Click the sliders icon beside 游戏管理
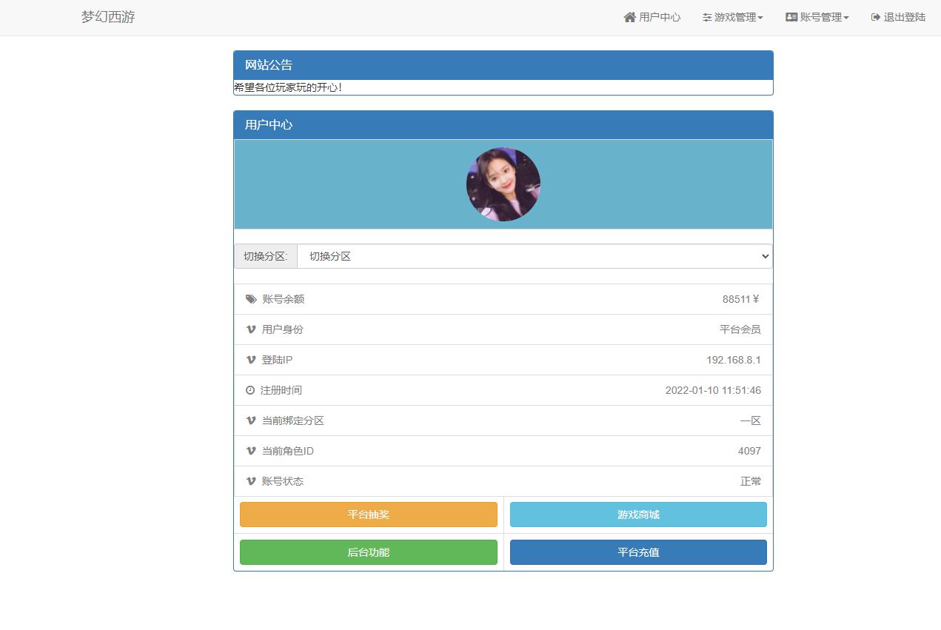Screen dimensions: 941x630 pyautogui.click(x=707, y=17)
